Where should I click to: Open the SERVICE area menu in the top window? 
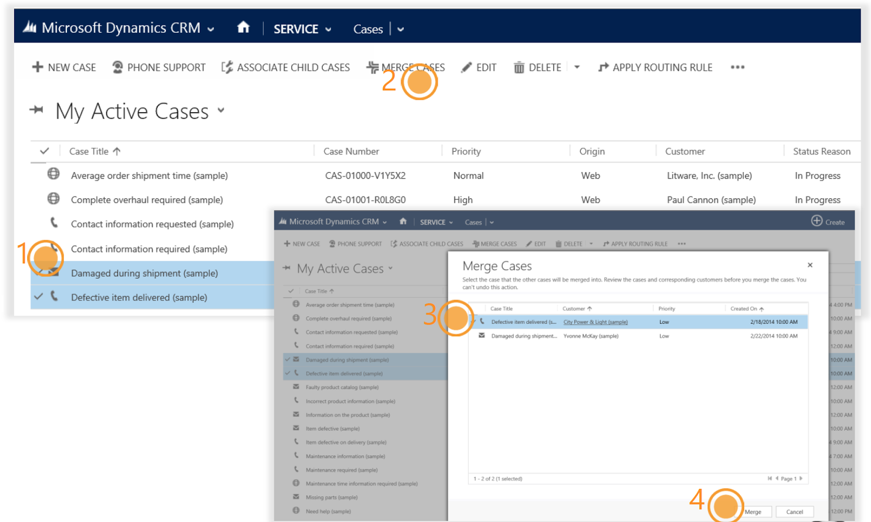[x=302, y=29]
